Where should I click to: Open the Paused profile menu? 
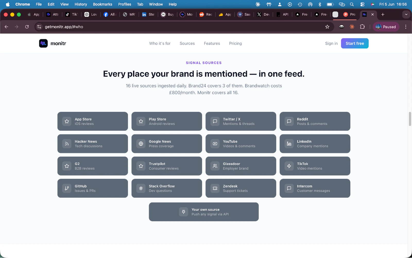(x=386, y=27)
